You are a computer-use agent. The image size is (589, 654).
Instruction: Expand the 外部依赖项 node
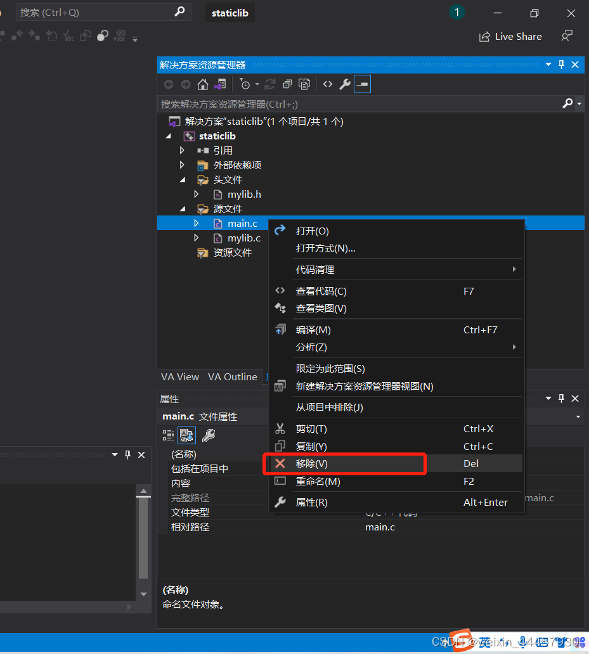click(x=182, y=165)
